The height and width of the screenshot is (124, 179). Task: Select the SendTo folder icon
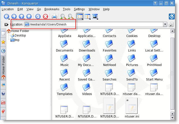132,73
